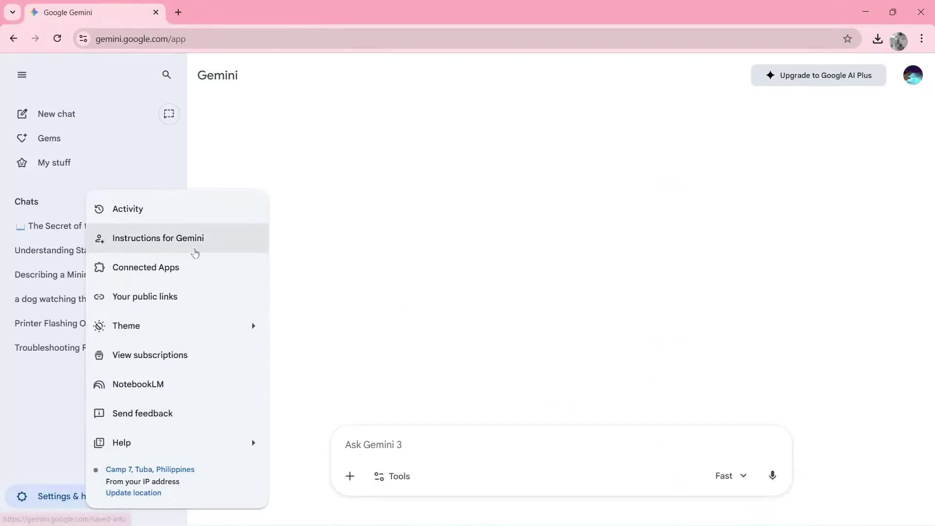This screenshot has height=526, width=935.
Task: Click the settings gear on Settings & help
Action: (x=21, y=496)
